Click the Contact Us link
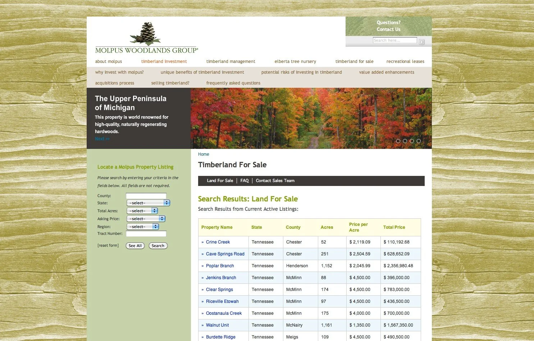534x341 pixels. pyautogui.click(x=388, y=29)
